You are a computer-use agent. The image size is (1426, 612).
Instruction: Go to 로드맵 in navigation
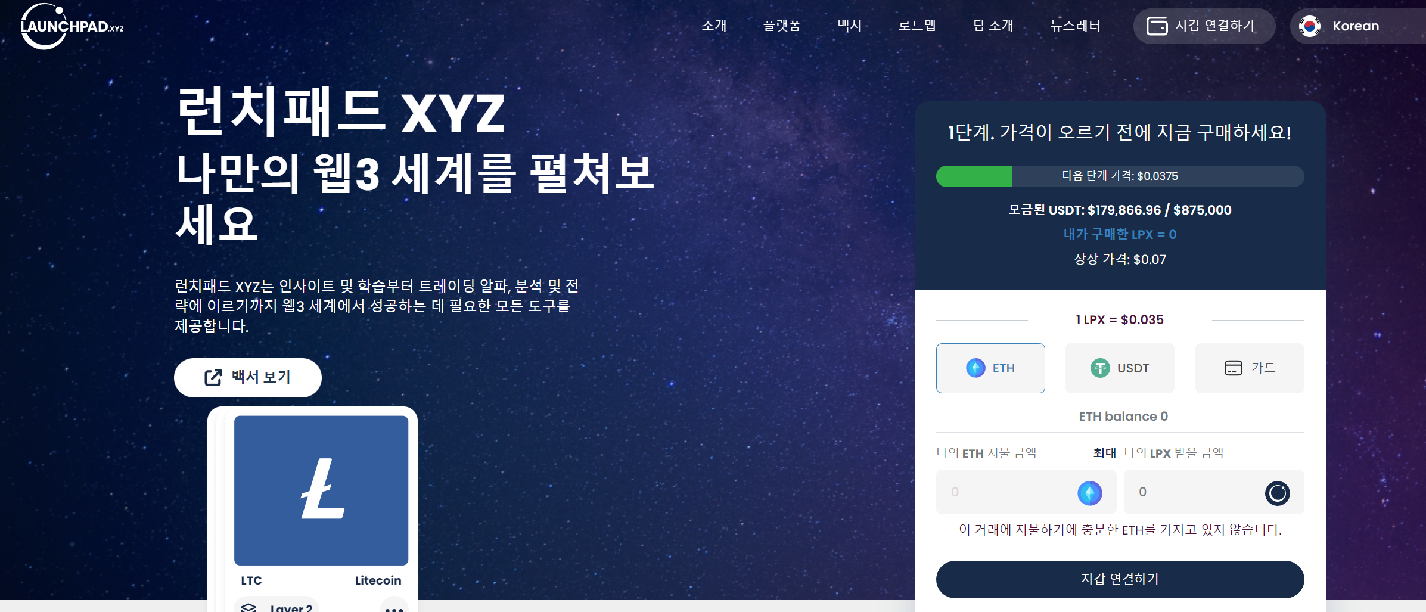point(917,26)
